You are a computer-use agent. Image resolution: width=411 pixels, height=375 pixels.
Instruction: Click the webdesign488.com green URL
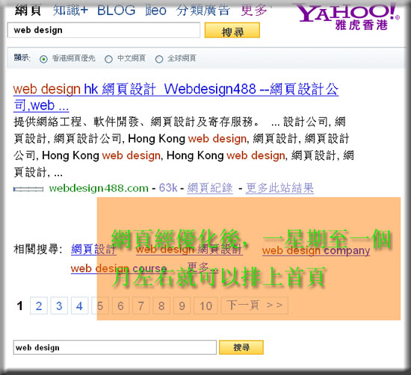tap(99, 188)
